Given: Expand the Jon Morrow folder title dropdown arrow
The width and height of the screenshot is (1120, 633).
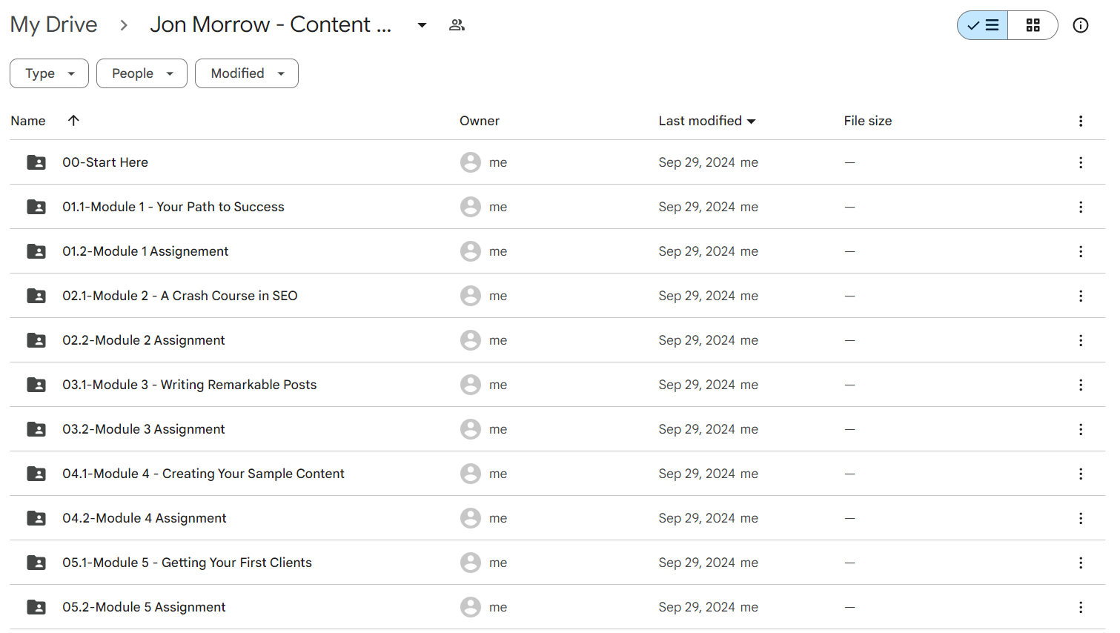Looking at the screenshot, I should tap(422, 25).
